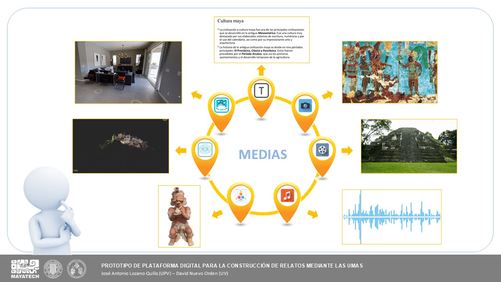Click the 3D model pin icon

point(240,195)
